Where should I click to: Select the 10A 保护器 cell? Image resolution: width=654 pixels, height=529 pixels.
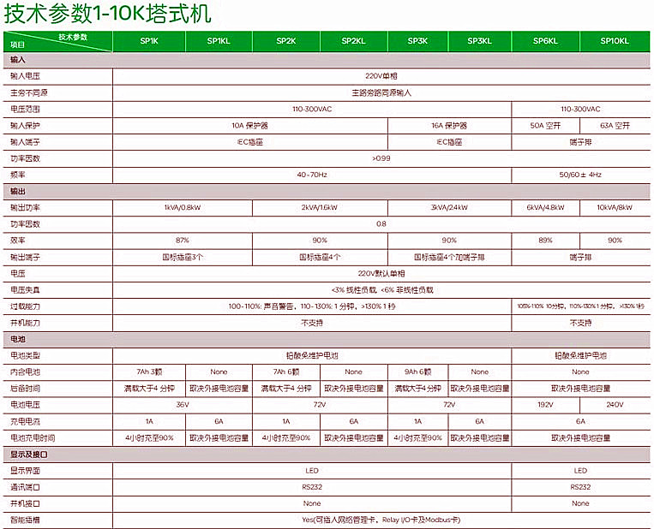(250, 126)
